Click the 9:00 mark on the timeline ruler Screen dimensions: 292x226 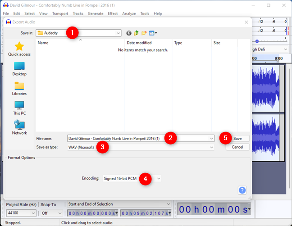click(x=278, y=59)
